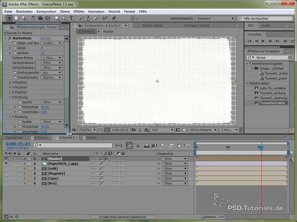Screen dimensions: 297x222
Task: Select the Pan Behind anchor tool
Action: click(48, 18)
